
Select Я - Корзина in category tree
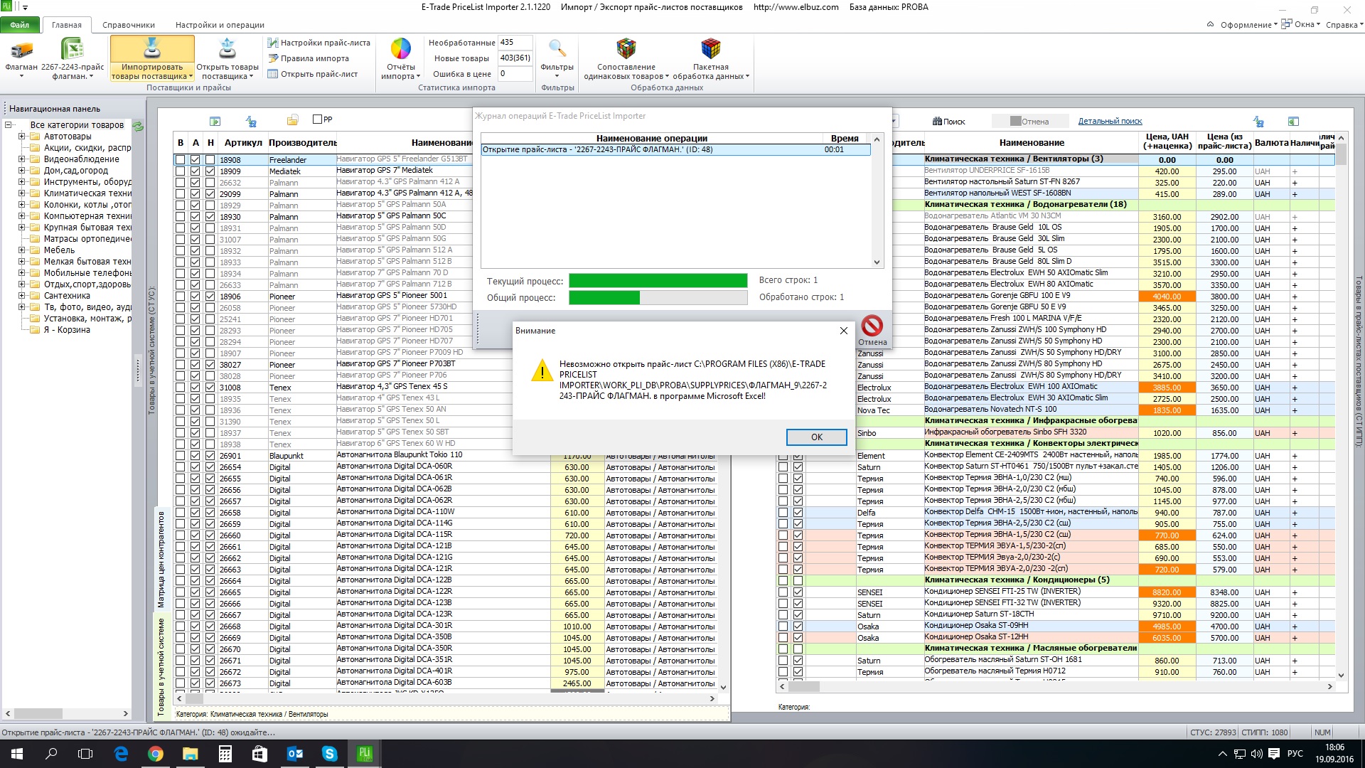tap(67, 330)
